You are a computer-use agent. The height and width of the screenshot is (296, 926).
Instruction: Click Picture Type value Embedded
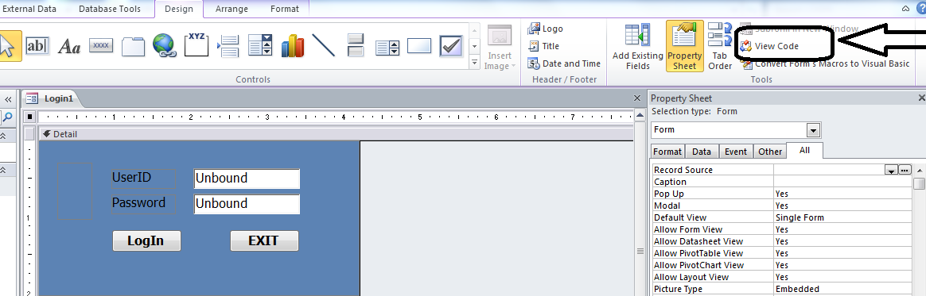click(x=842, y=289)
